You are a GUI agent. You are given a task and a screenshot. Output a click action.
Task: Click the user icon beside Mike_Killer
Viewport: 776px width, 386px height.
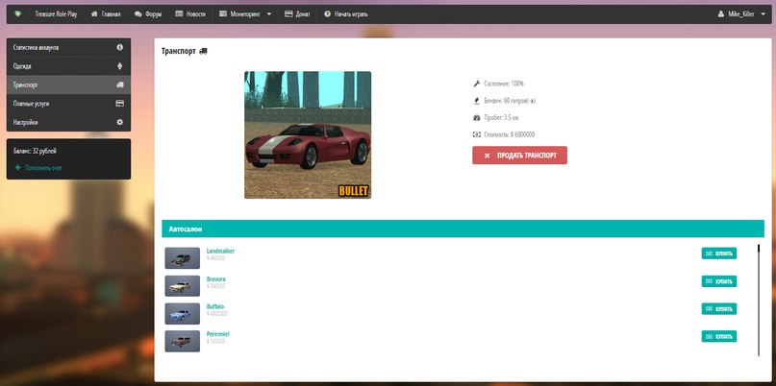click(721, 14)
